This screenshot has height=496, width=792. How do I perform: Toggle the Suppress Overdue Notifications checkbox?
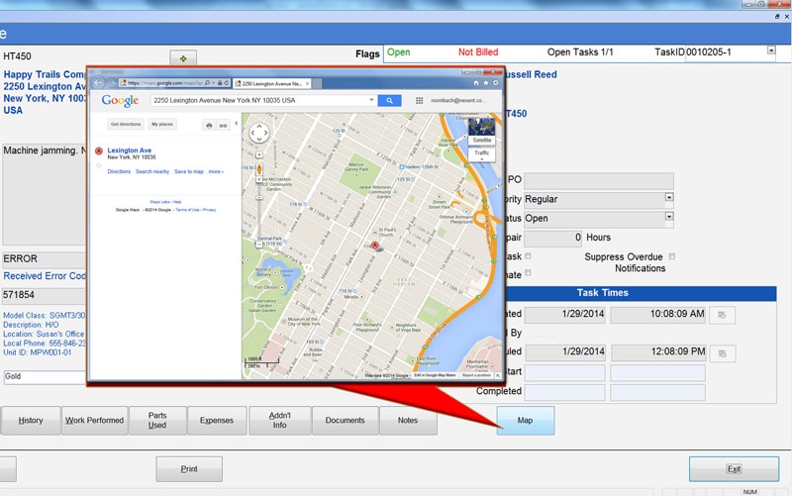pyautogui.click(x=672, y=256)
